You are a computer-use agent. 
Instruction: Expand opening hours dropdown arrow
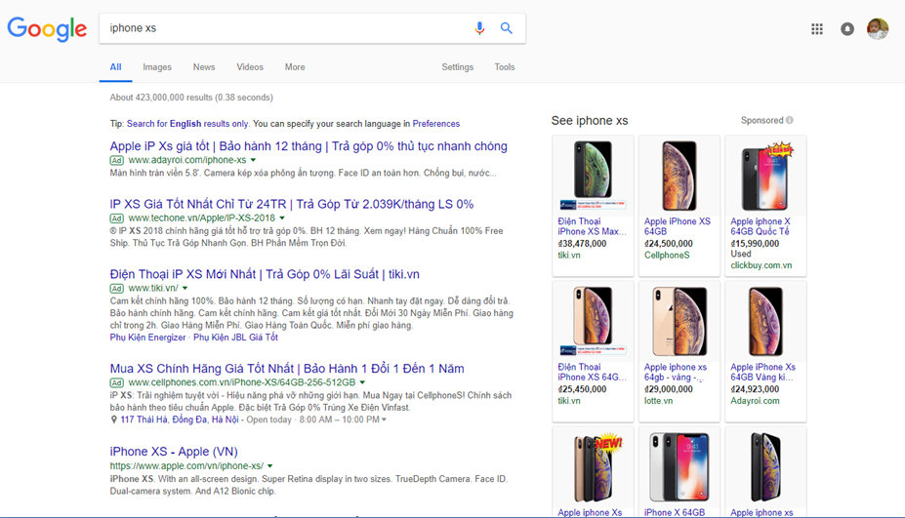click(384, 419)
